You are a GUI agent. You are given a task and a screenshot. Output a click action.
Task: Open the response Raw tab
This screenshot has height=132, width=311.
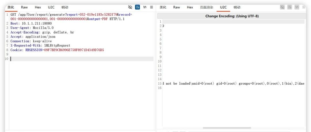pos(177,7)
